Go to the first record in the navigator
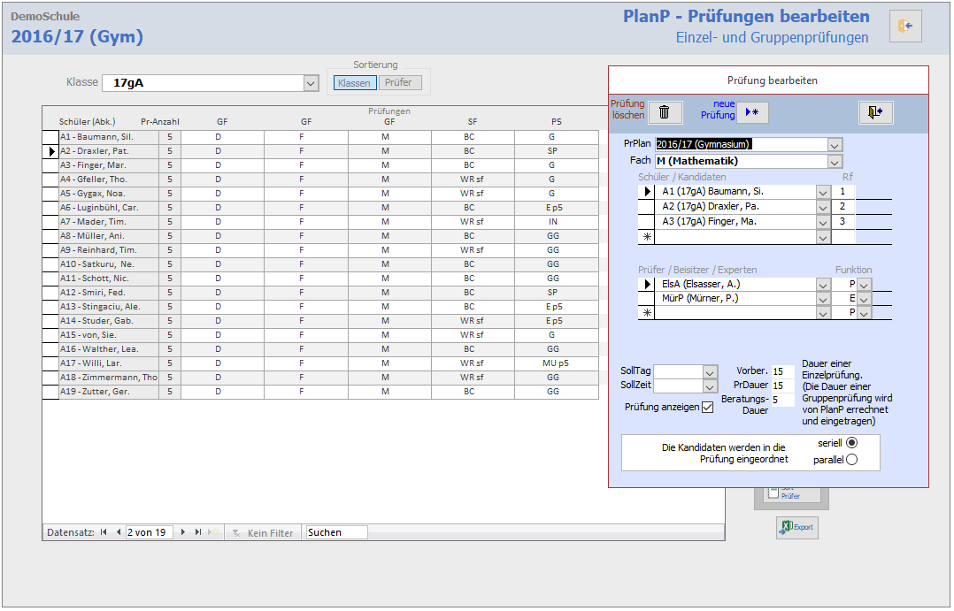 (x=104, y=532)
